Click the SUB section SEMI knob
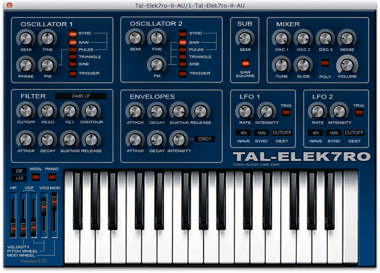The height and width of the screenshot is (273, 380). pyautogui.click(x=245, y=39)
